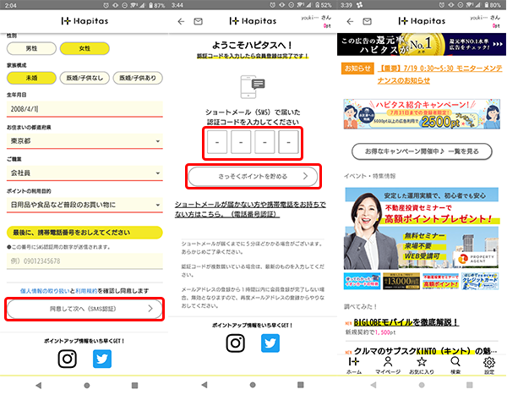Choose 既婚/子供あり family status
Viewport: 507px width, 395px height.
pos(138,78)
